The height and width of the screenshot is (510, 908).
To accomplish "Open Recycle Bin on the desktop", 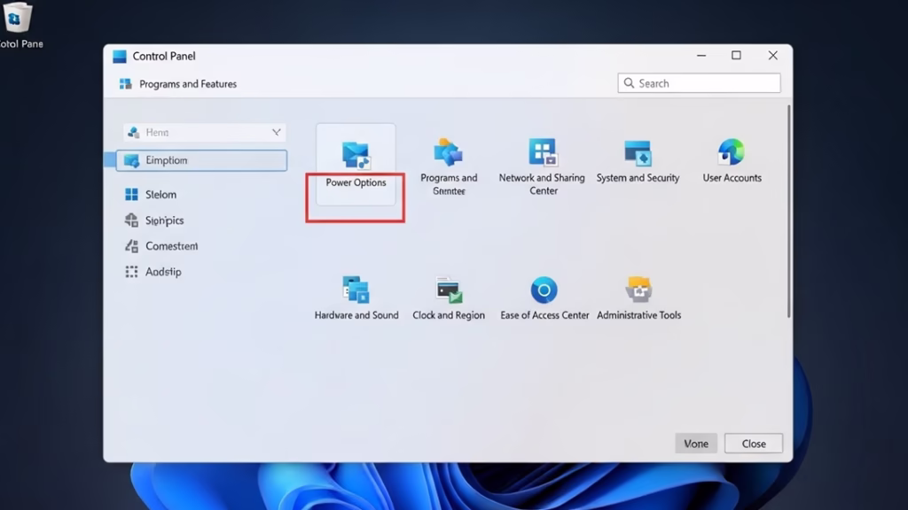I will [17, 18].
